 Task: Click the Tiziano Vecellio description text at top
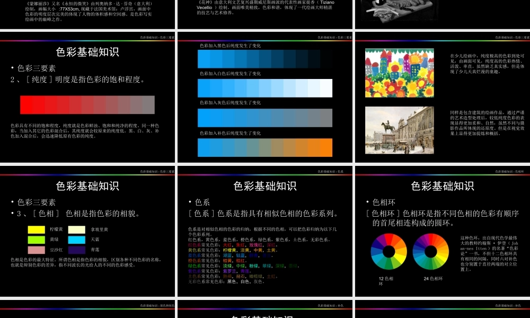pyautogui.click(x=266, y=7)
